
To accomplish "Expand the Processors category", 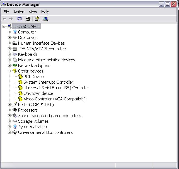I will tap(9, 110).
